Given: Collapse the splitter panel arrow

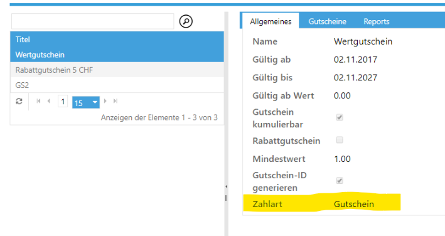Looking at the screenshot, I should pos(226,186).
